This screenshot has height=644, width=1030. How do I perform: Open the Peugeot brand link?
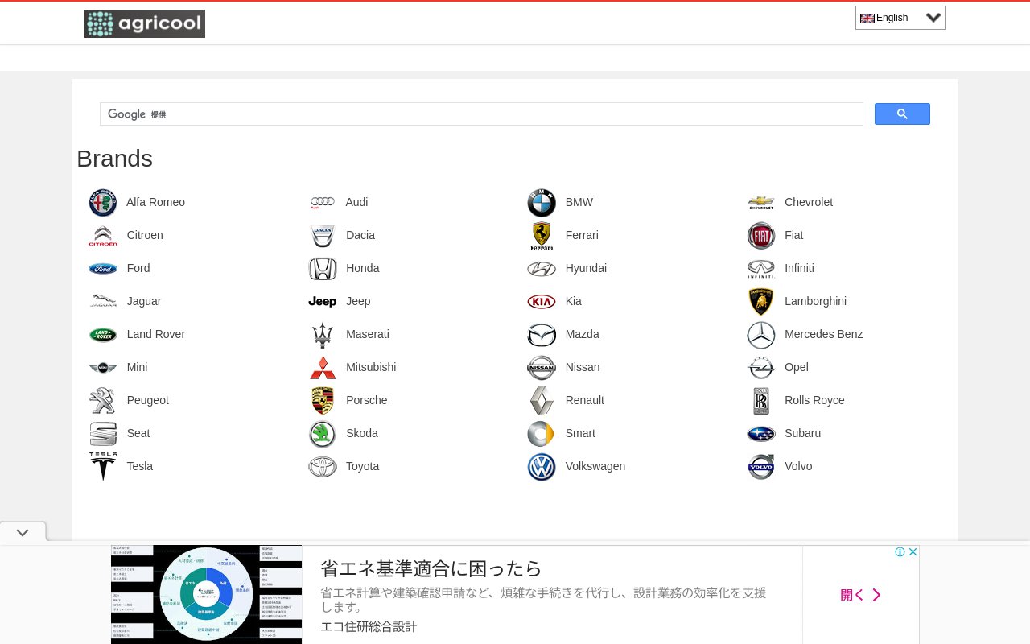(147, 400)
